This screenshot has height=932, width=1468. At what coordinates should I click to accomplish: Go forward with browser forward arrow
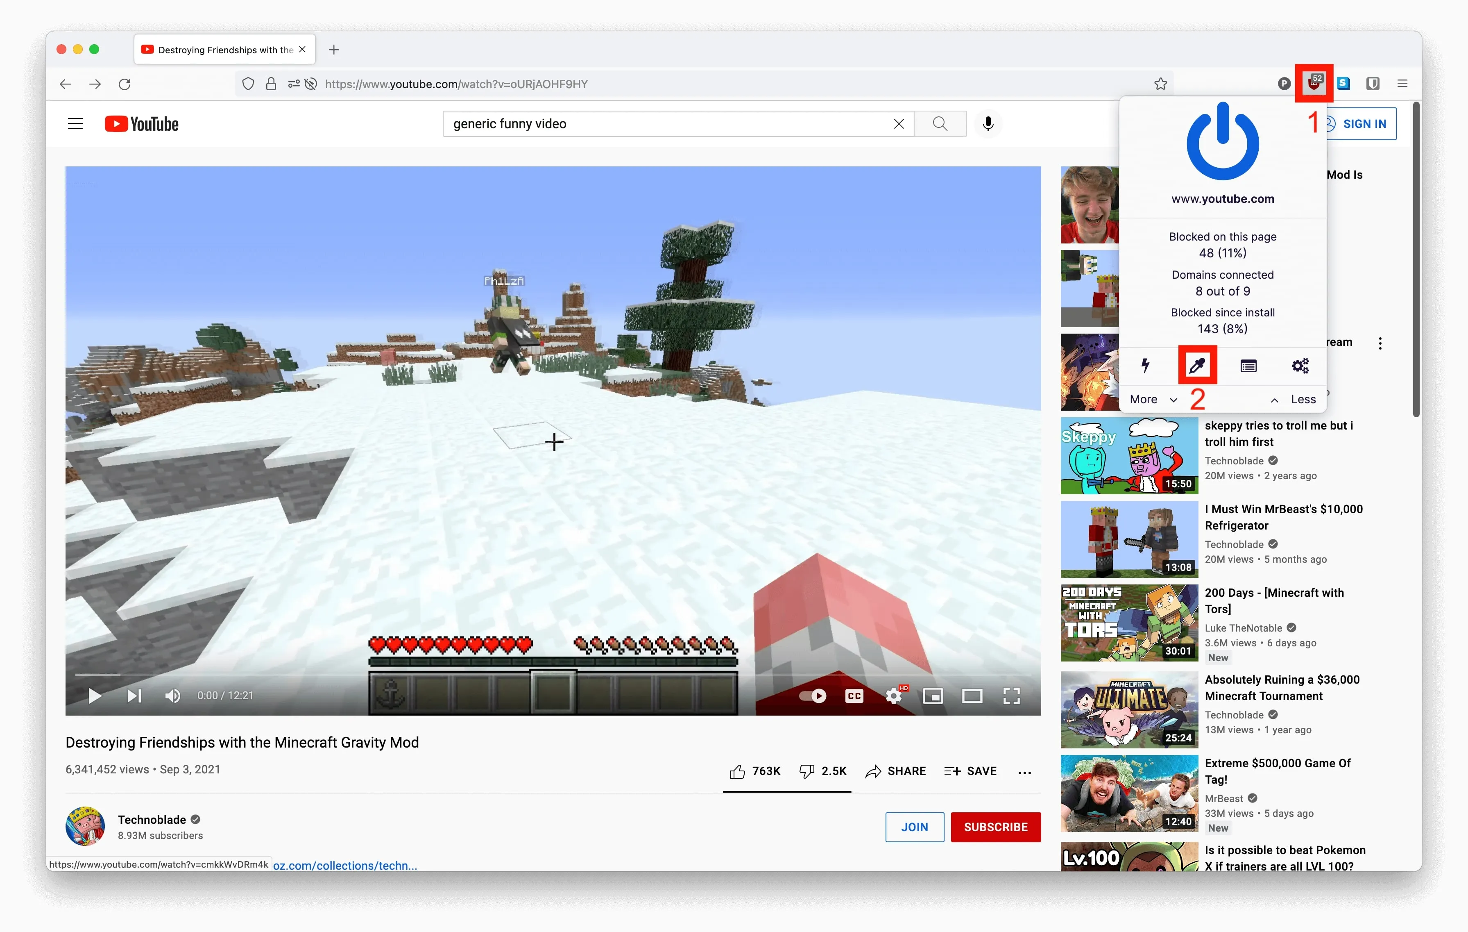pyautogui.click(x=95, y=84)
